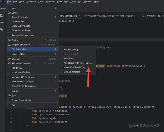Image resolution: width=164 pixels, height=132 pixels.
Task: Open the Run menu
Action: (66, 2)
